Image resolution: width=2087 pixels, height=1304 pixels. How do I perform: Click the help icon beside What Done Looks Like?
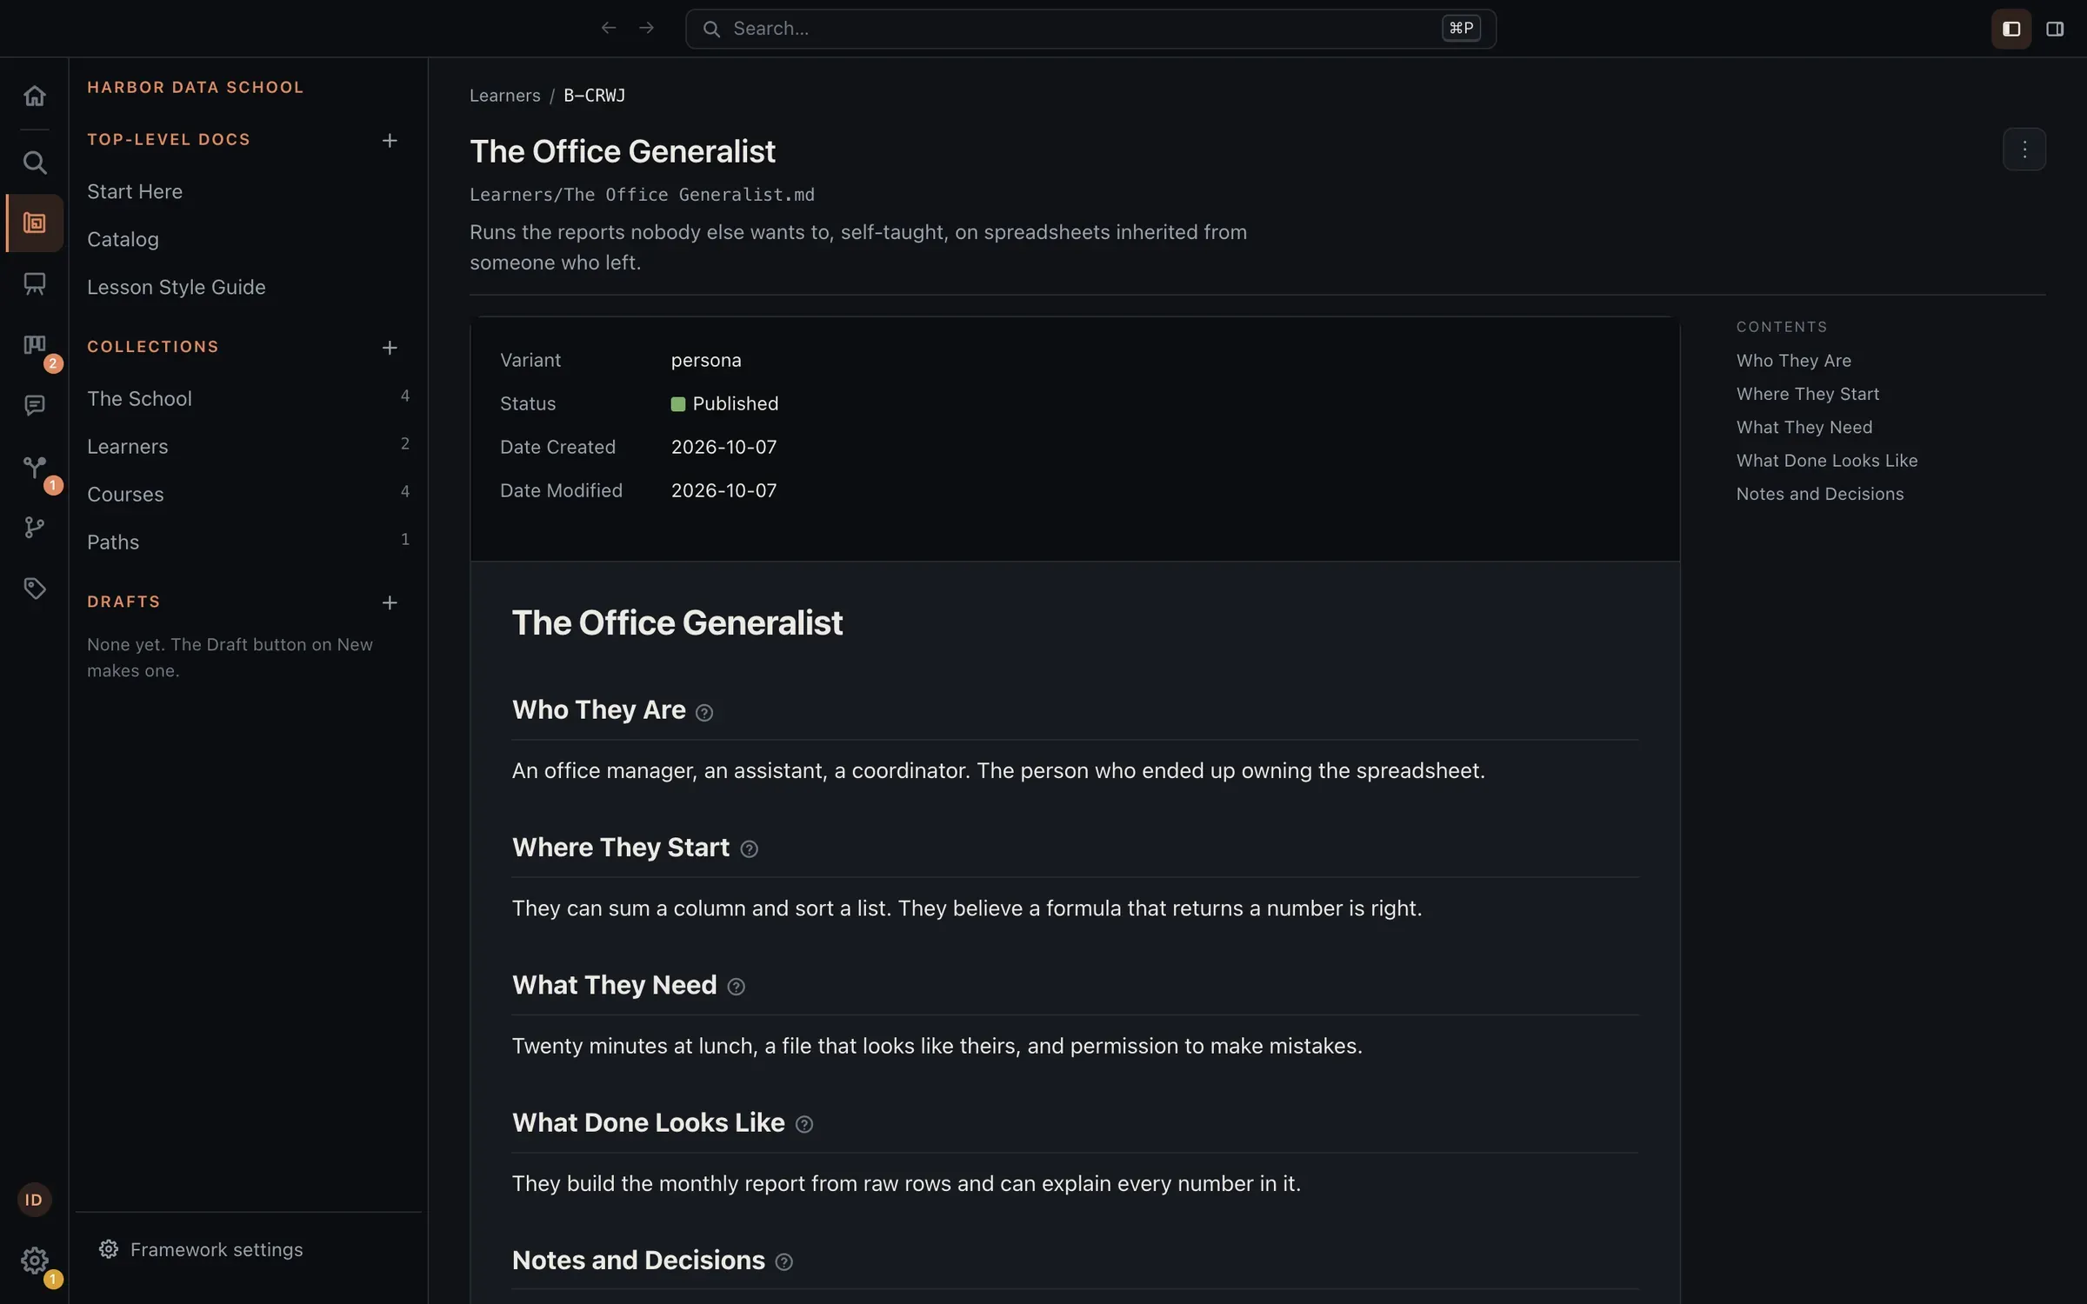(x=804, y=1125)
